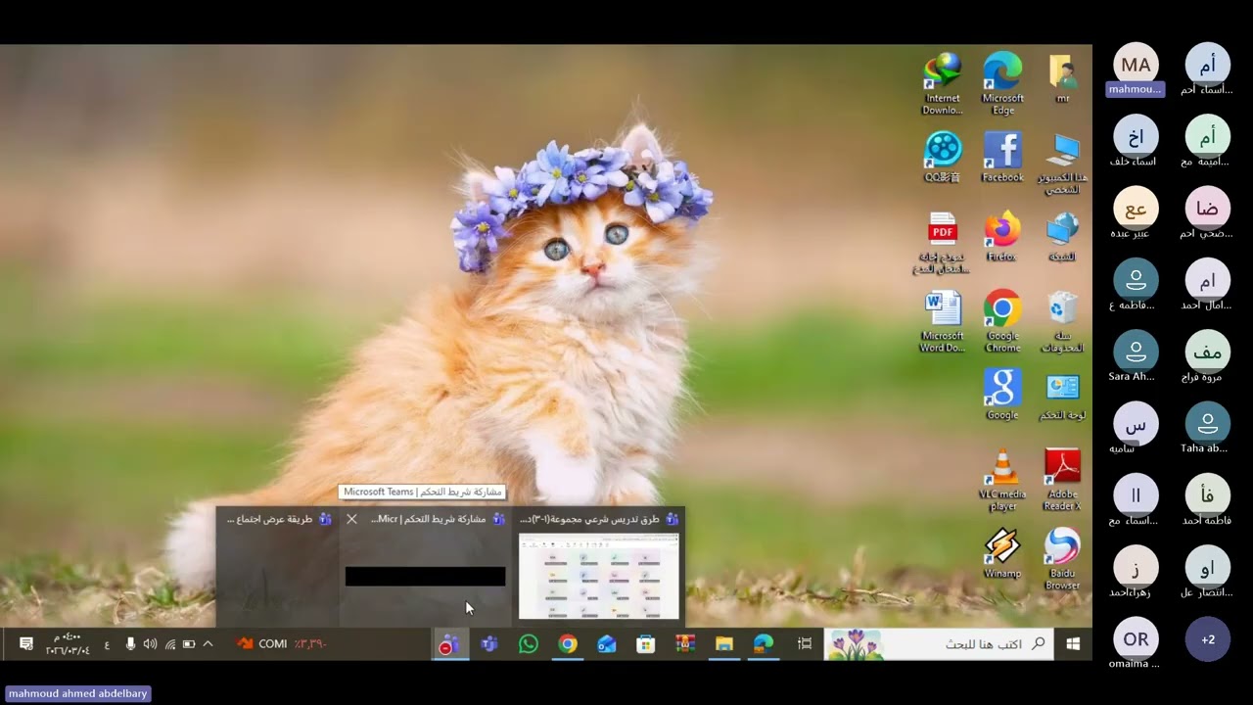Image resolution: width=1253 pixels, height=705 pixels.
Task: Switch input language indicator ع
Action: [108, 643]
